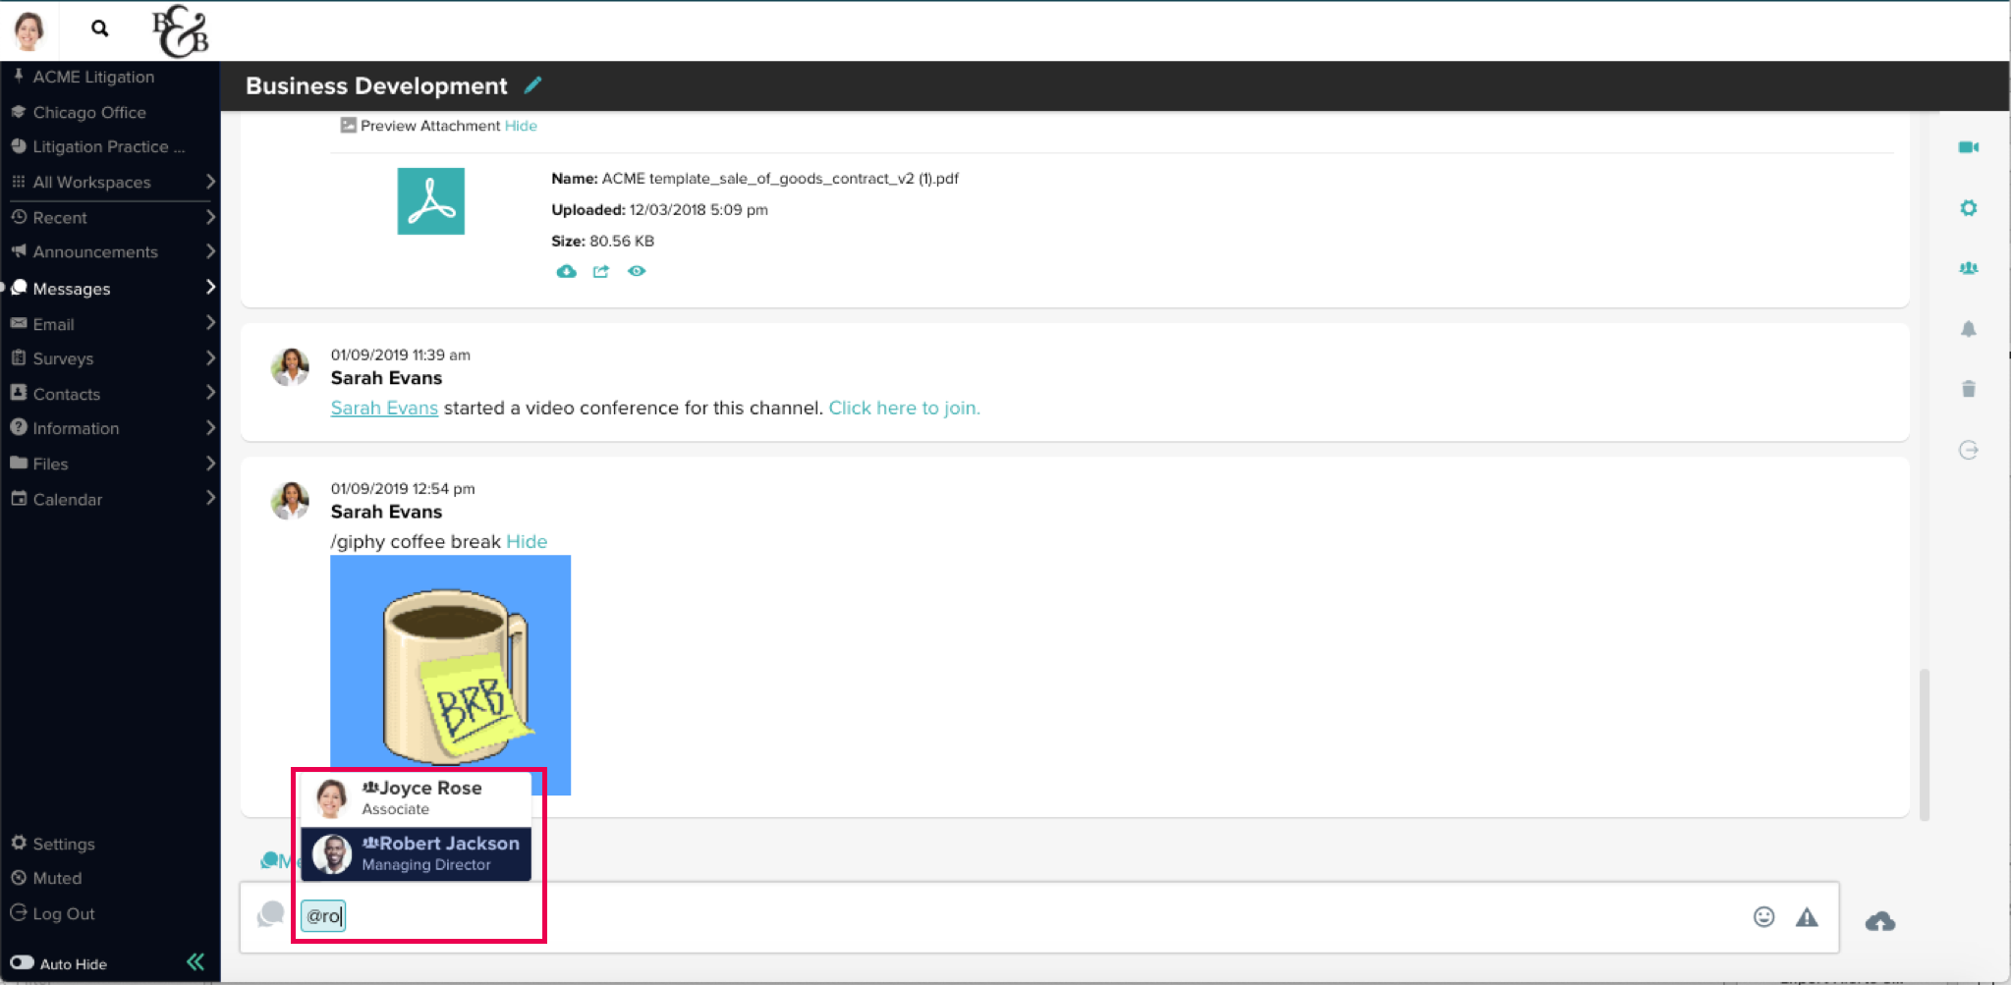Open channel settings gear icon

coord(1968,208)
